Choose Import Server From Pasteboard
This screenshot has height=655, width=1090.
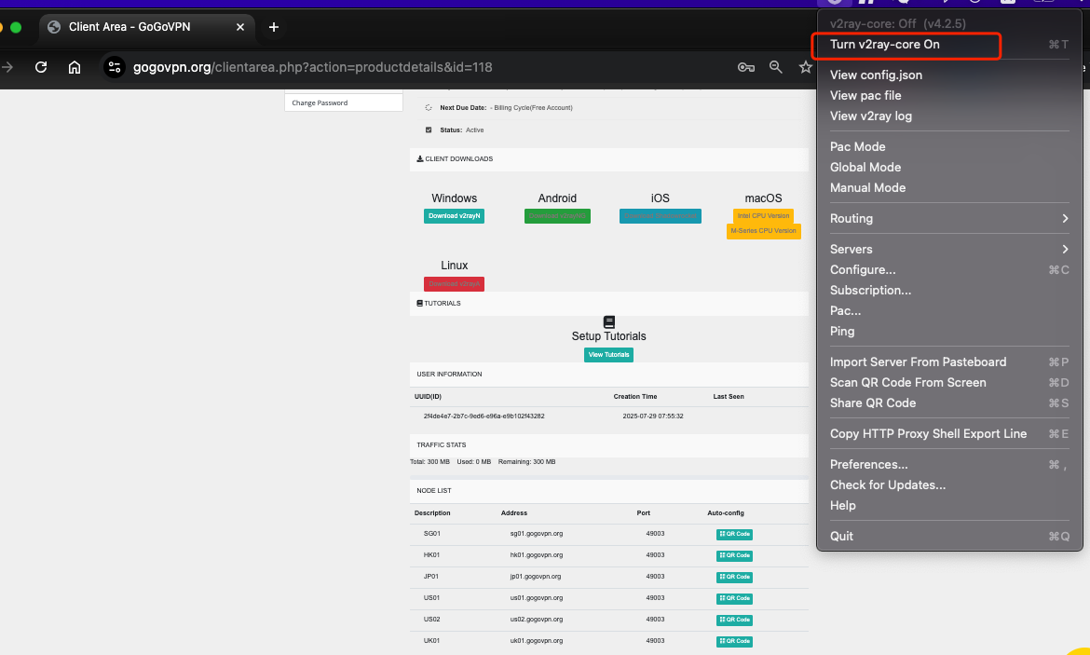[x=949, y=362]
